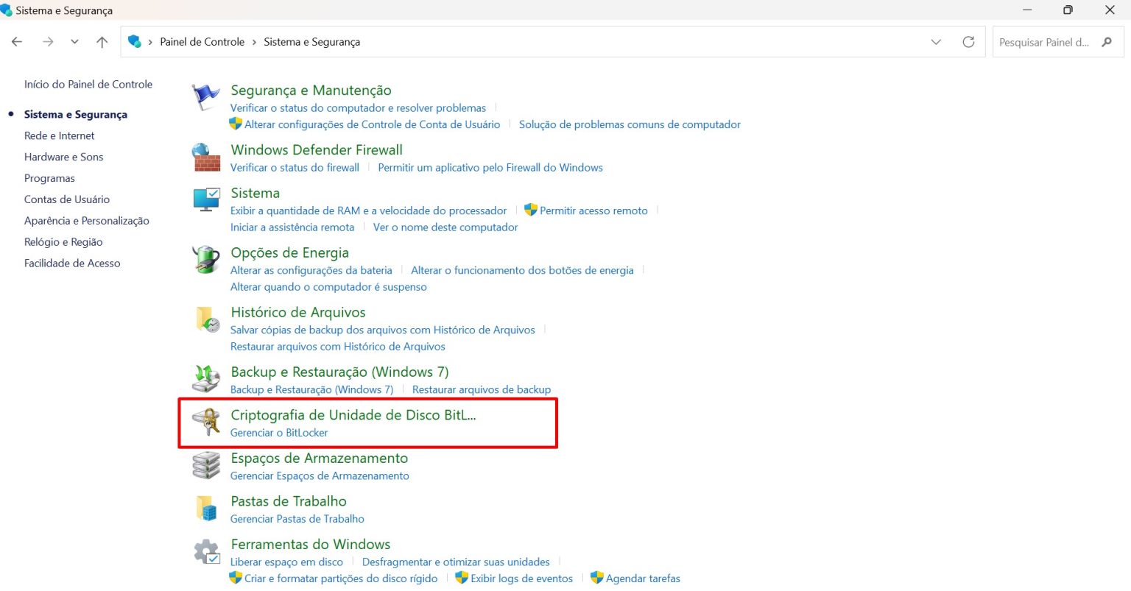The height and width of the screenshot is (591, 1131).
Task: Open the recent locations dropdown arrow
Action: pyautogui.click(x=74, y=42)
